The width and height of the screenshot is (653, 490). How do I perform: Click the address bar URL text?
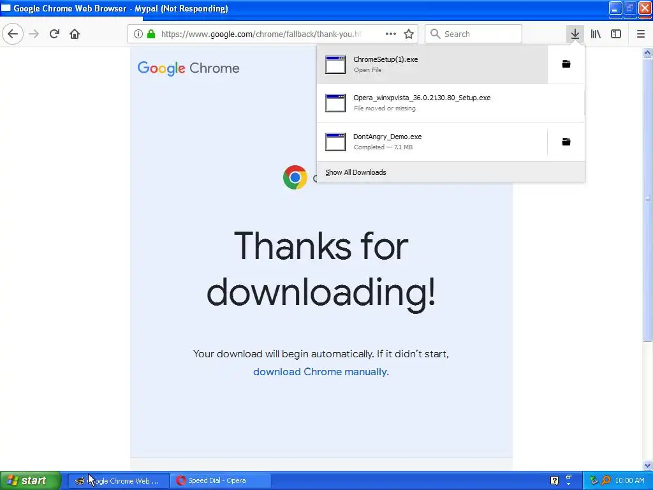pyautogui.click(x=261, y=34)
